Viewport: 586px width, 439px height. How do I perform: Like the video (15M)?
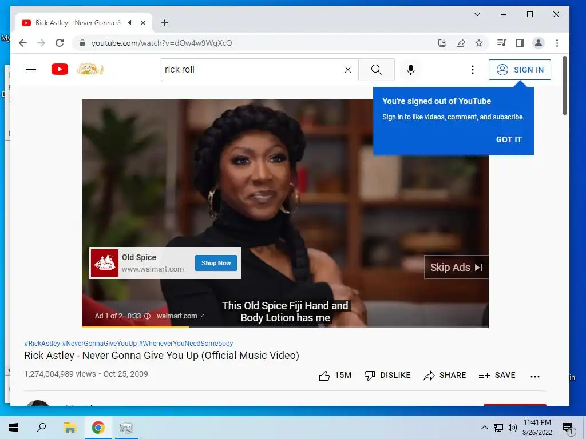coord(335,376)
